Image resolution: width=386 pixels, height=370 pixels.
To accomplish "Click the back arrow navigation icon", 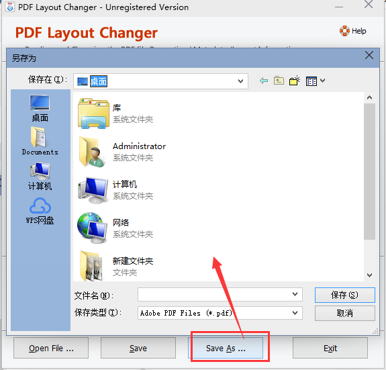I will (264, 81).
